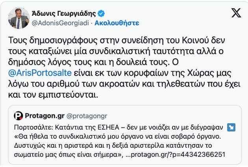
Task: Click the quote starting «Θα ήθελα το συνδικαλιστικό
Action: [x=117, y=136]
